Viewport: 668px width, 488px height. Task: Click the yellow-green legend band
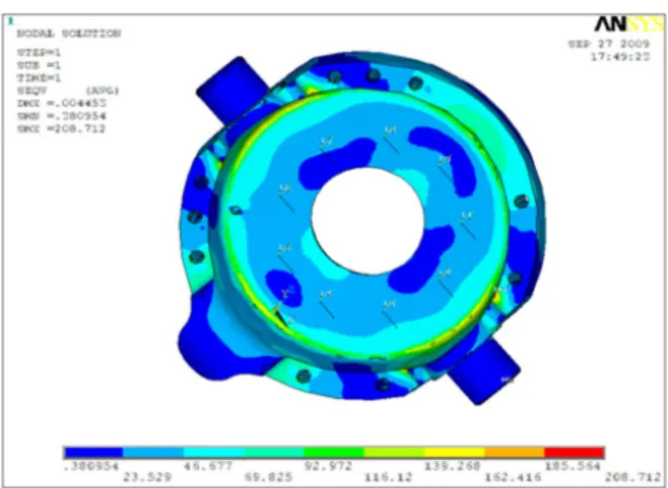(394, 452)
